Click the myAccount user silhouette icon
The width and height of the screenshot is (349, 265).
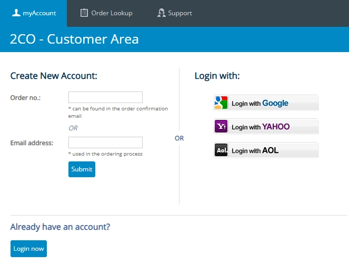[x=16, y=13]
